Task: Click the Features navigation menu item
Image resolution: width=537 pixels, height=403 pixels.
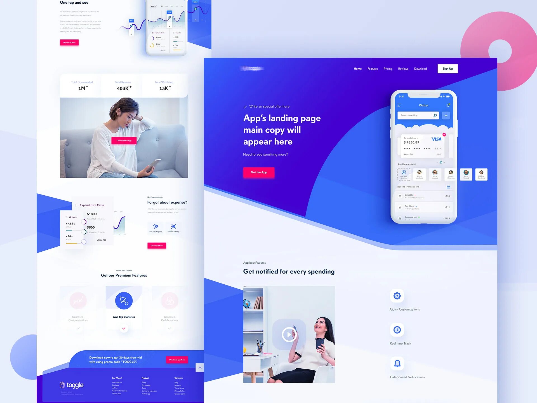Action: (x=372, y=69)
